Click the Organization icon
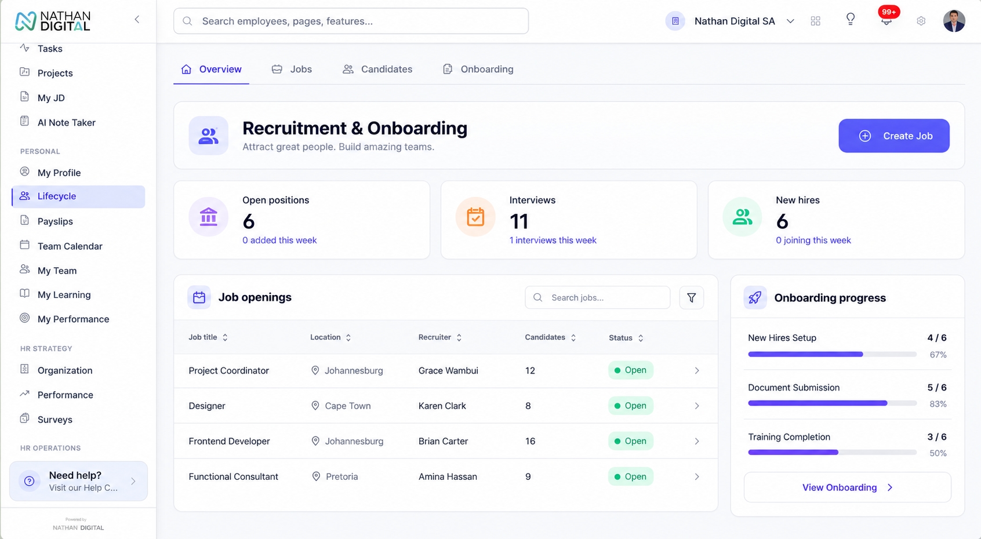Viewport: 981px width, 539px height. (24, 369)
